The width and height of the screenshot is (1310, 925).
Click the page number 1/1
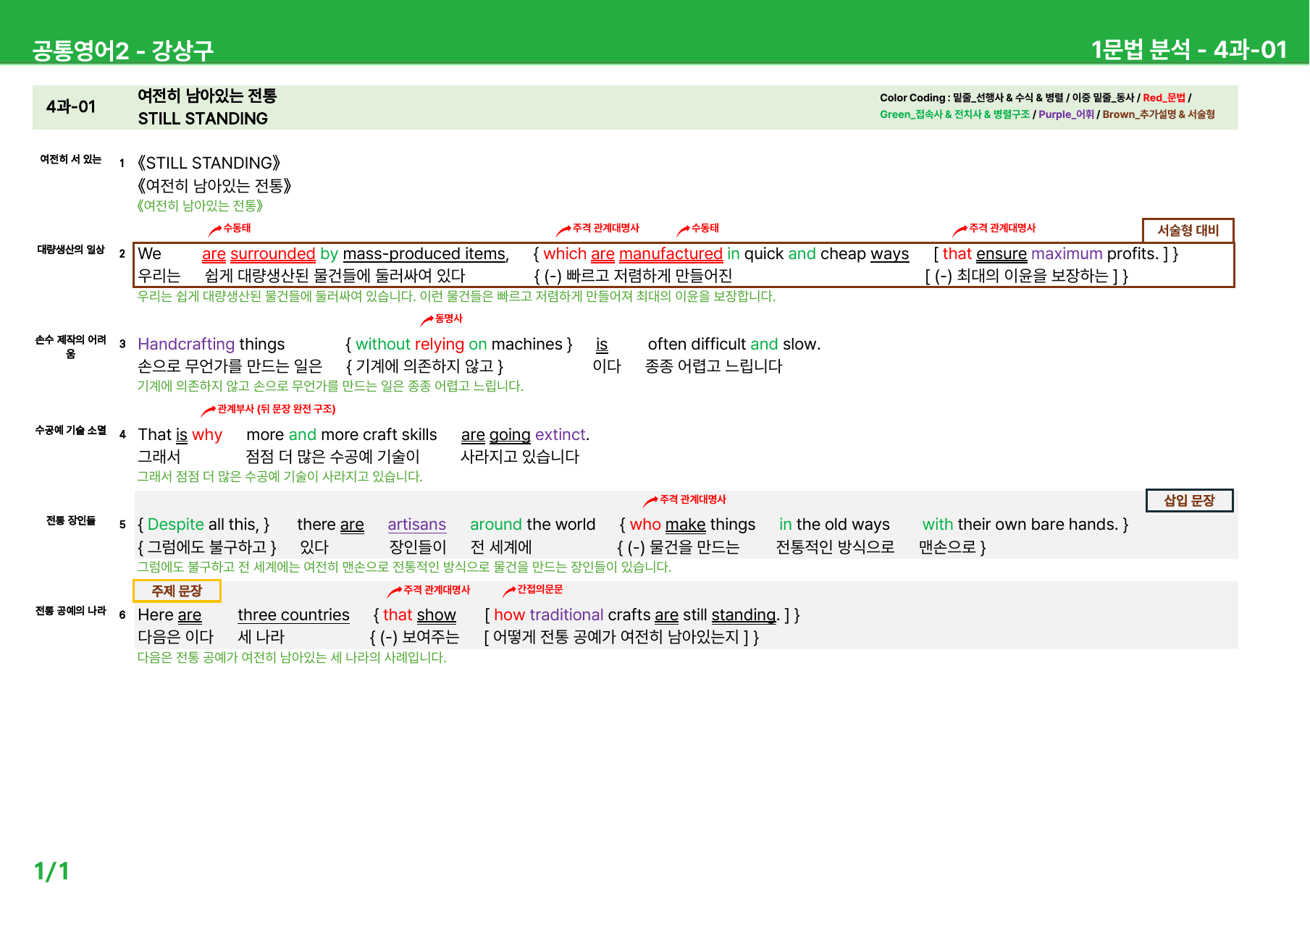pos(51,871)
